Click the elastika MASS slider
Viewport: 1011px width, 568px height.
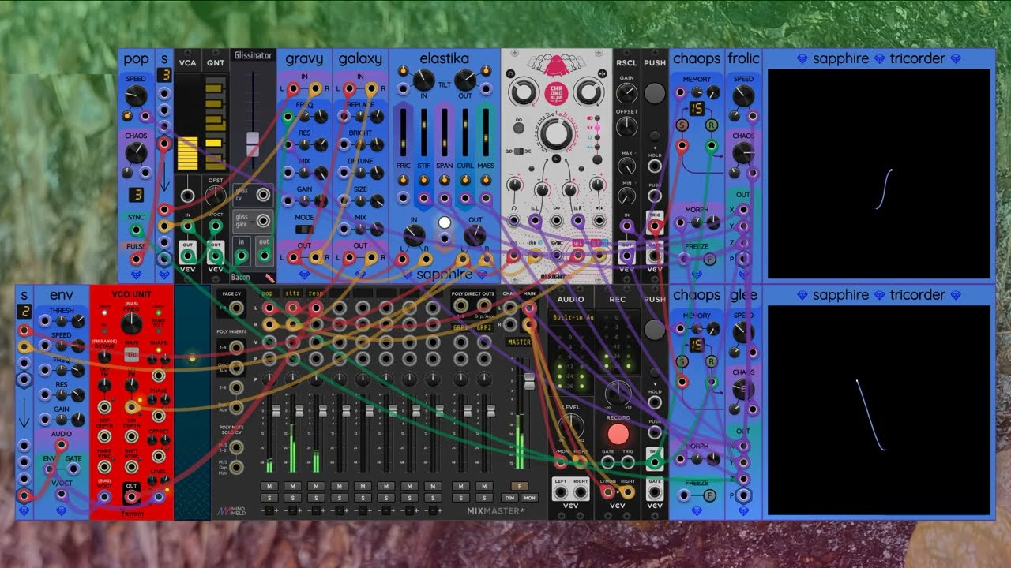tap(486, 133)
